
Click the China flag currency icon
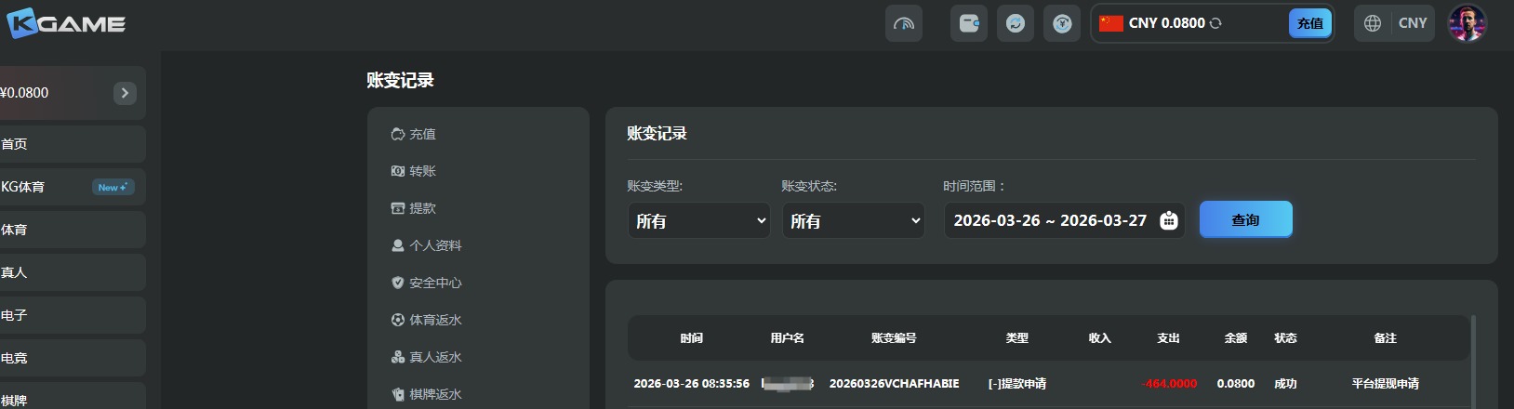pos(1111,23)
